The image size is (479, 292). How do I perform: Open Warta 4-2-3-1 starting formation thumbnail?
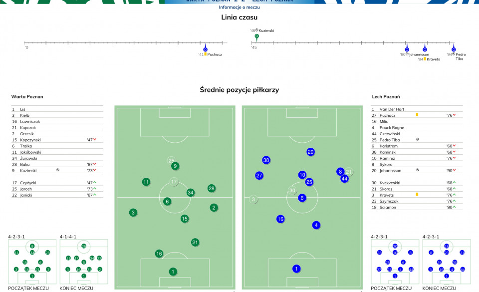click(32, 262)
